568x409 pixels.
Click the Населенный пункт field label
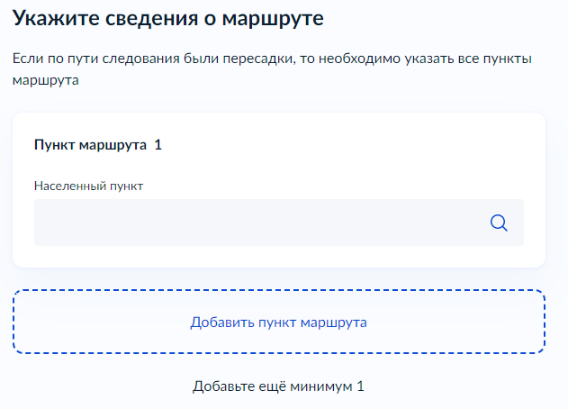89,186
